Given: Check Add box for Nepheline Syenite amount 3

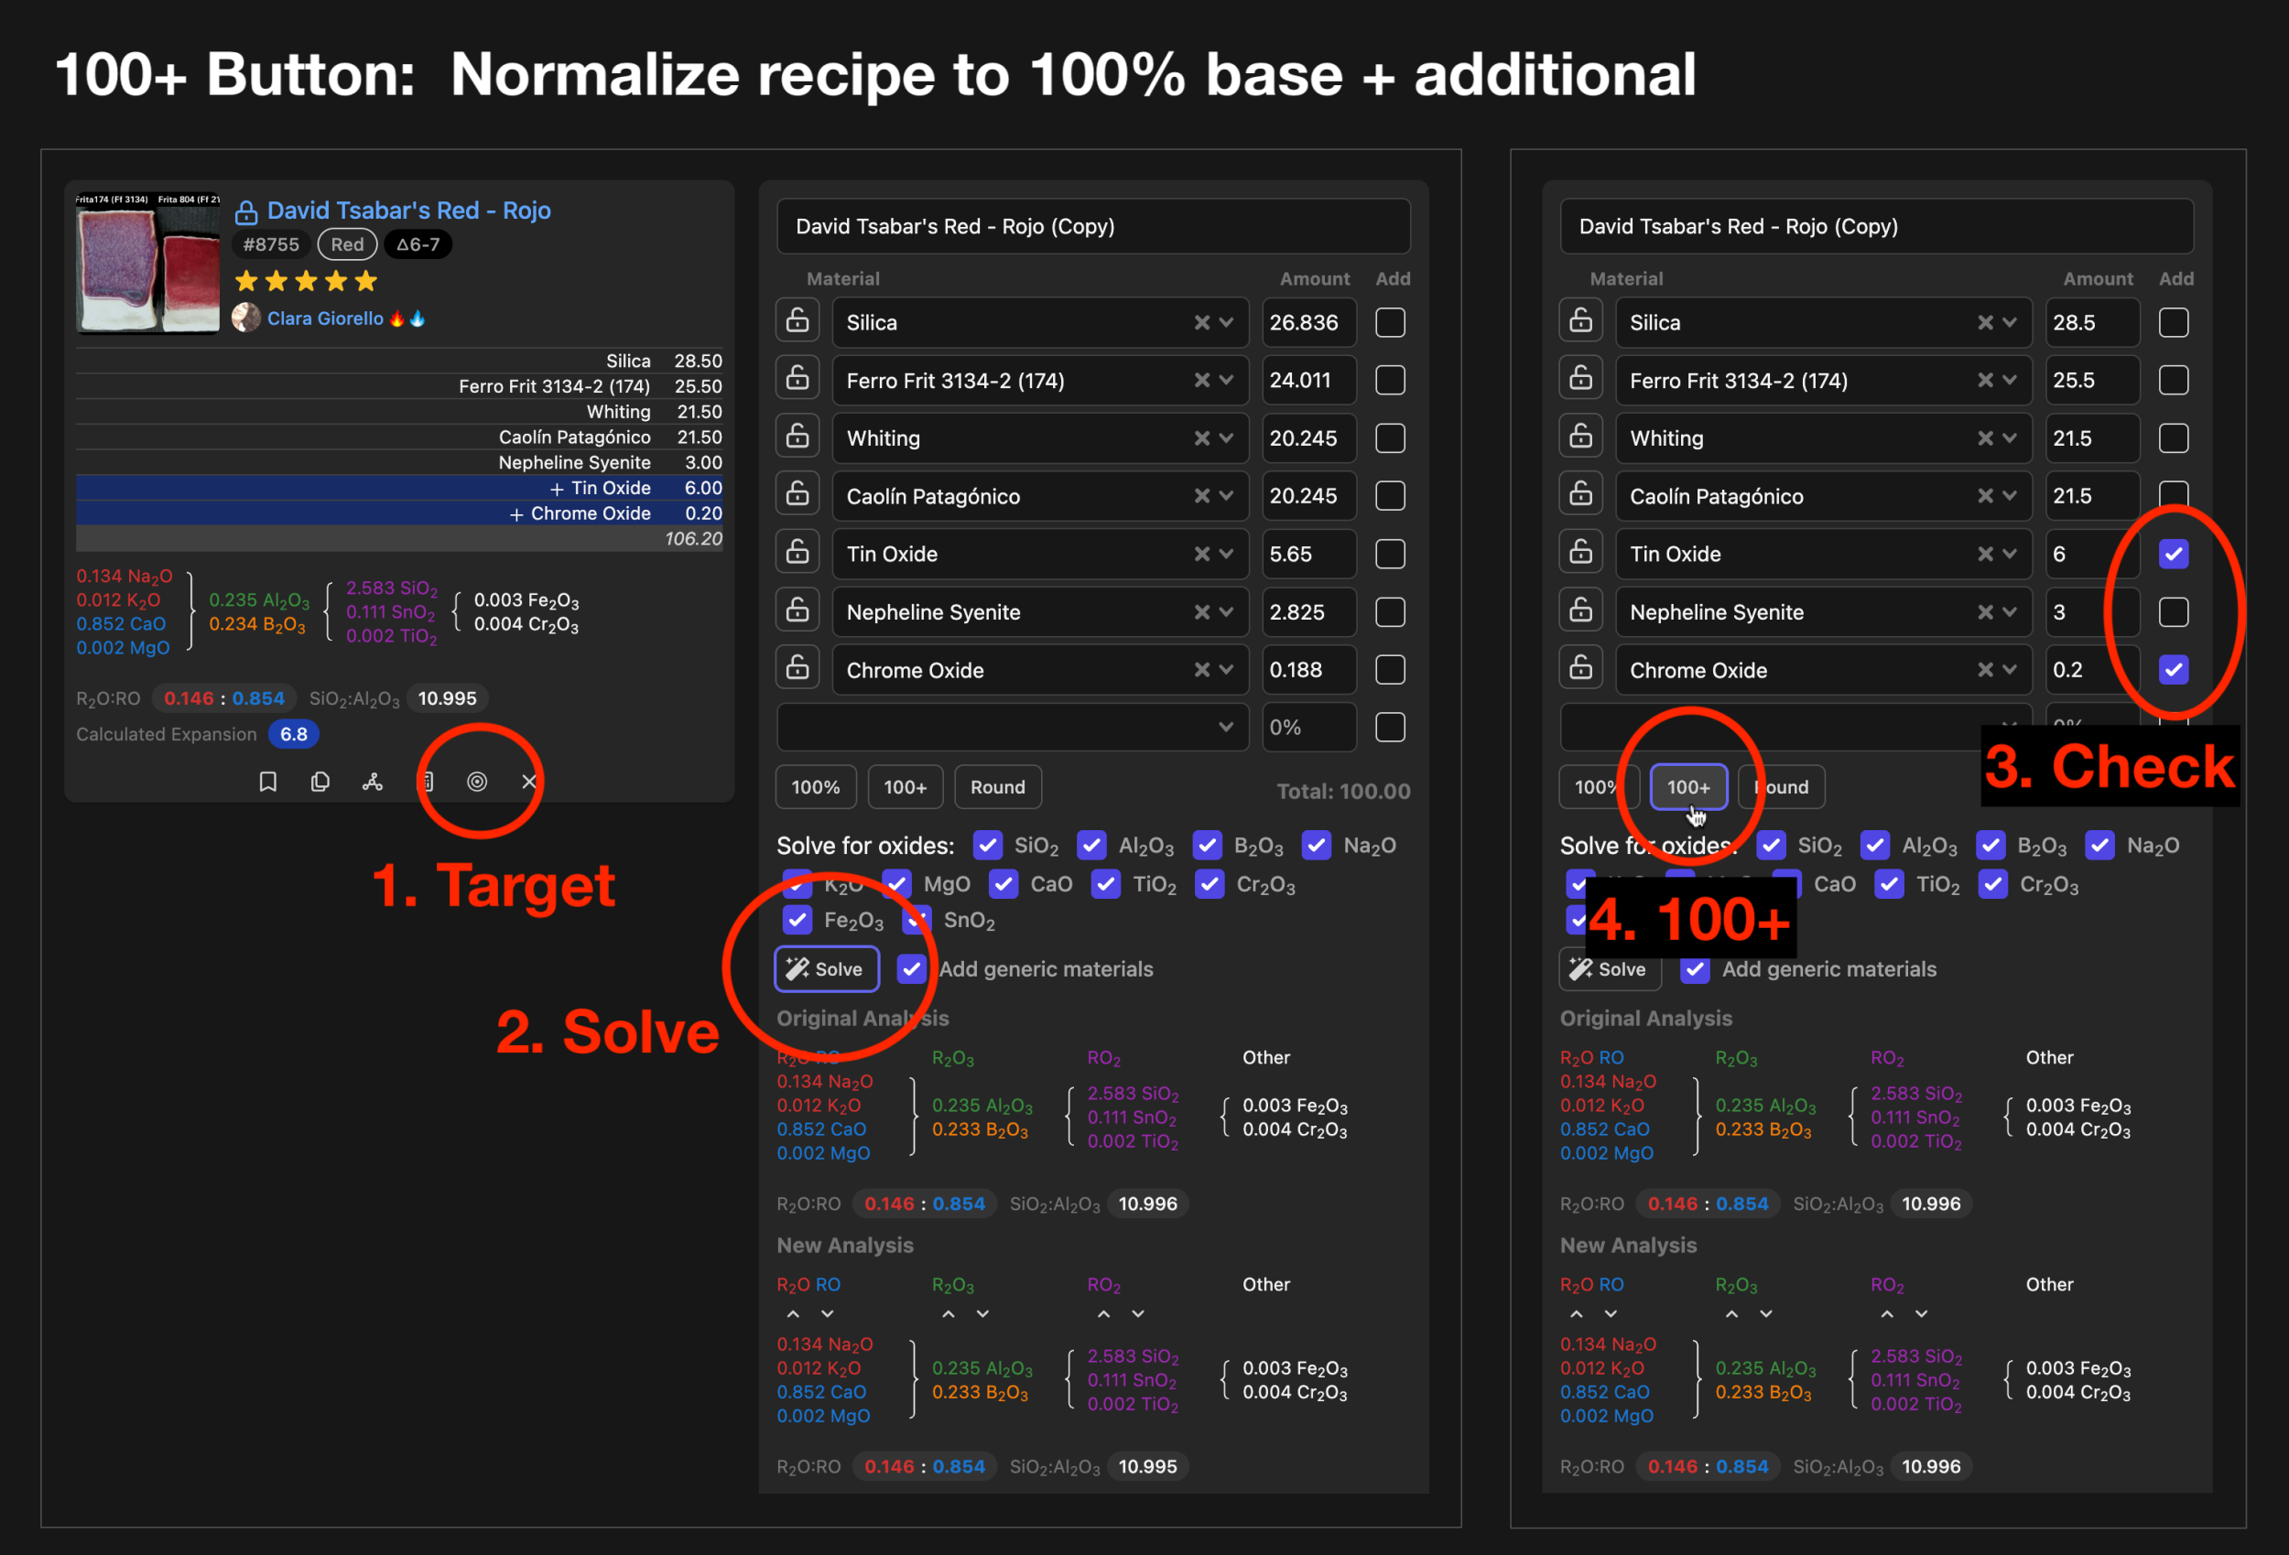Looking at the screenshot, I should (x=2173, y=611).
